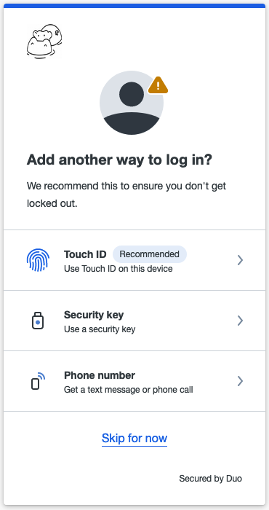
Task: Click the orange warning triangle badge
Action: pos(158,85)
